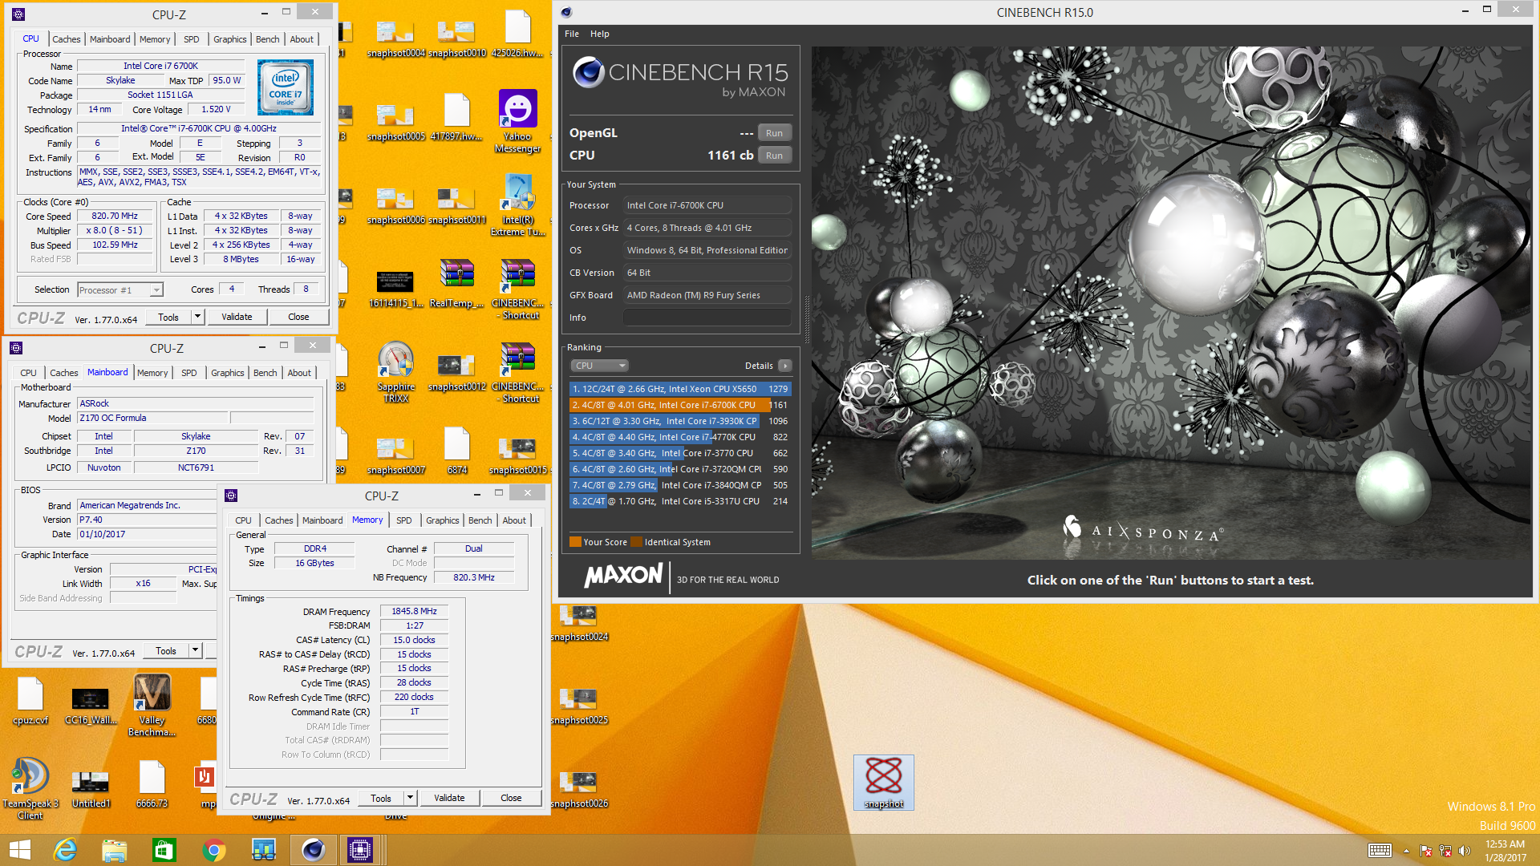Image resolution: width=1540 pixels, height=866 pixels.
Task: Open snapshot0026 desktop file
Action: [578, 789]
